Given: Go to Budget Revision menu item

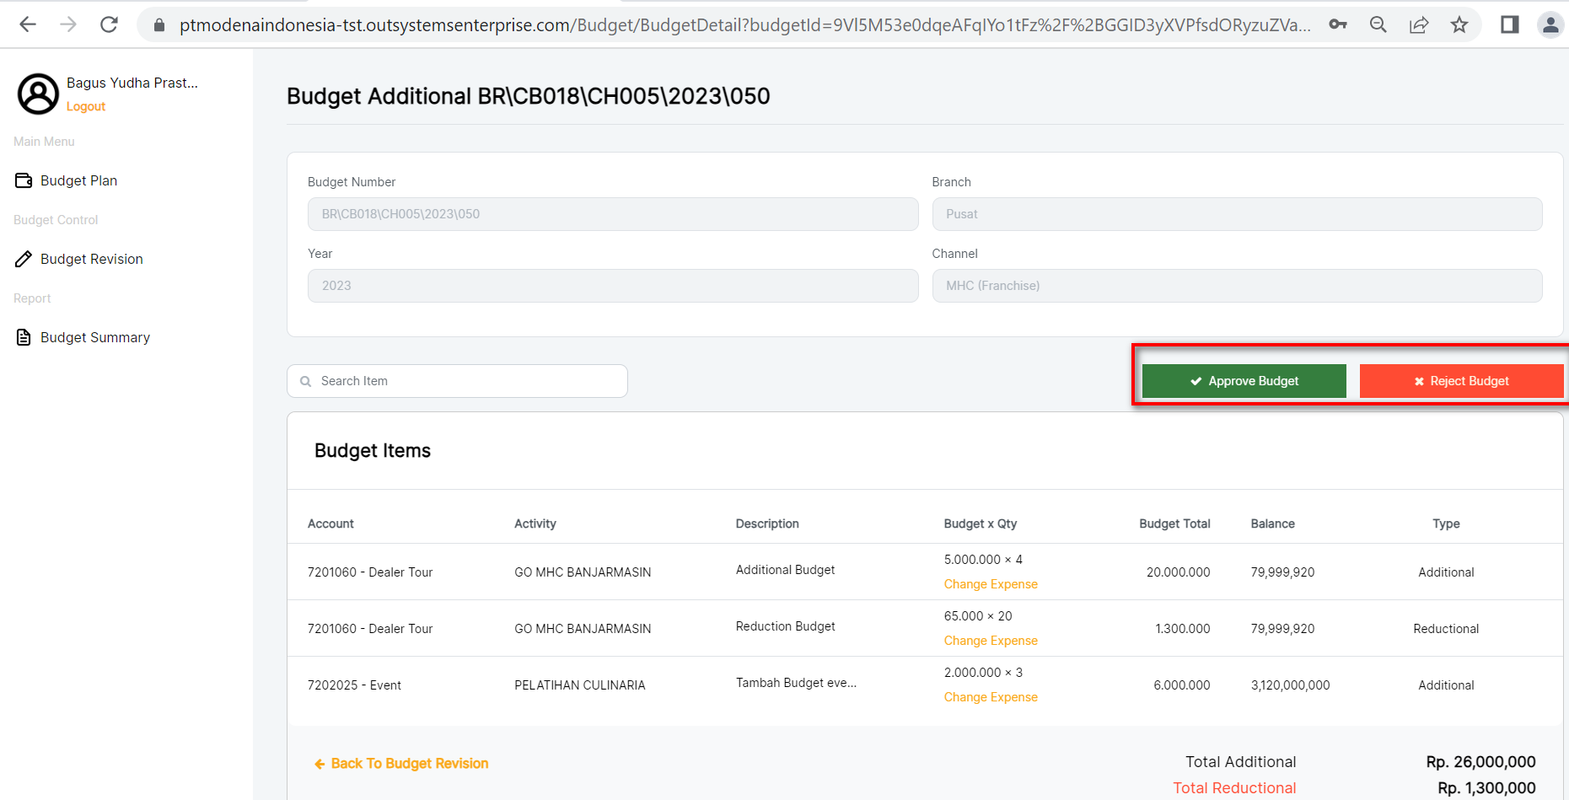Looking at the screenshot, I should click(x=91, y=259).
